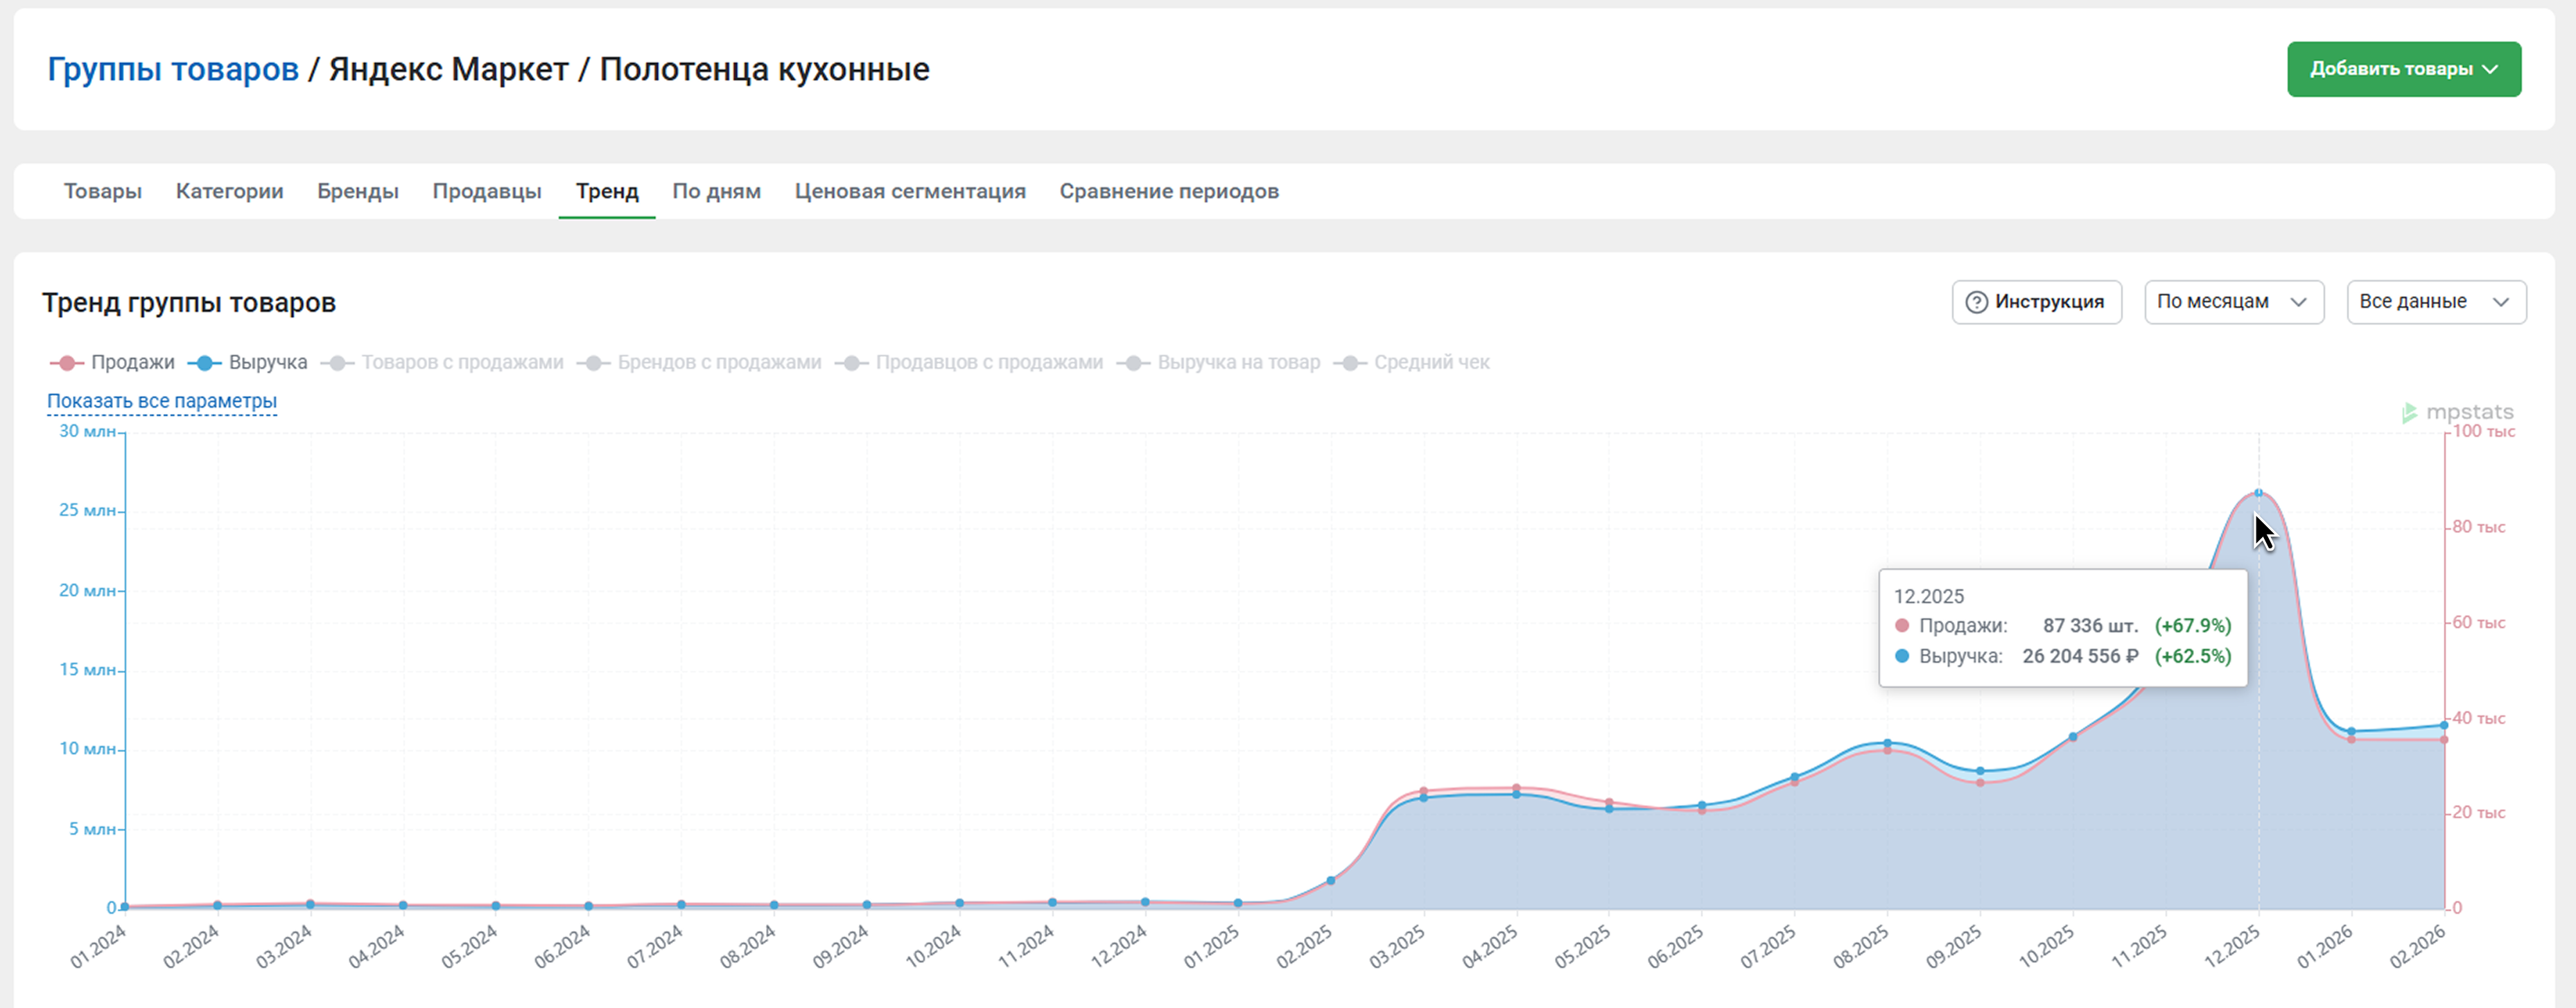Click the mpstats logo watermark
2576x1008 pixels.
[2457, 412]
